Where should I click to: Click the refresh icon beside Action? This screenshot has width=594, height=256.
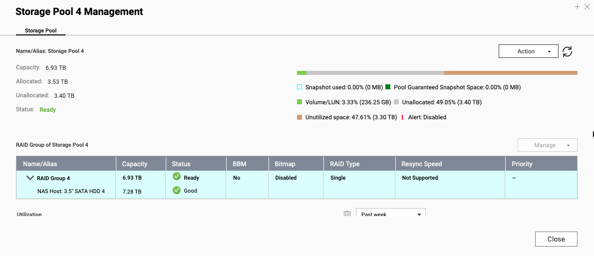tap(567, 51)
